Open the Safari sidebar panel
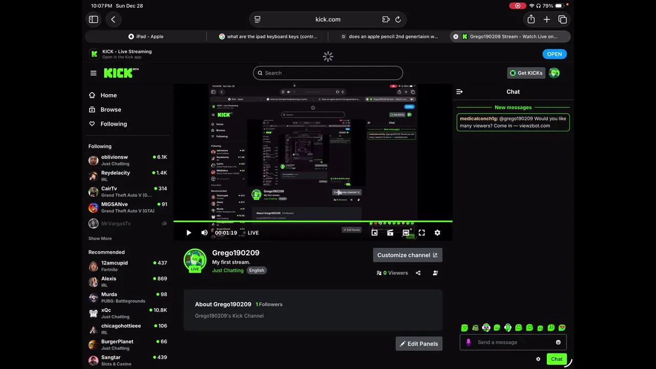Image resolution: width=656 pixels, height=369 pixels. click(93, 19)
